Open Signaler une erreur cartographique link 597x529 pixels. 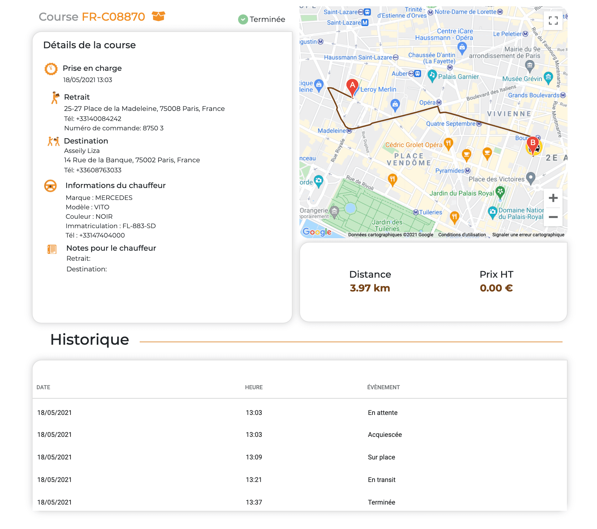pos(528,235)
